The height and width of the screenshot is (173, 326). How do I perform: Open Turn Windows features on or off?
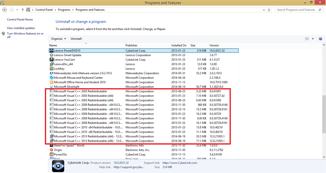tap(25, 35)
